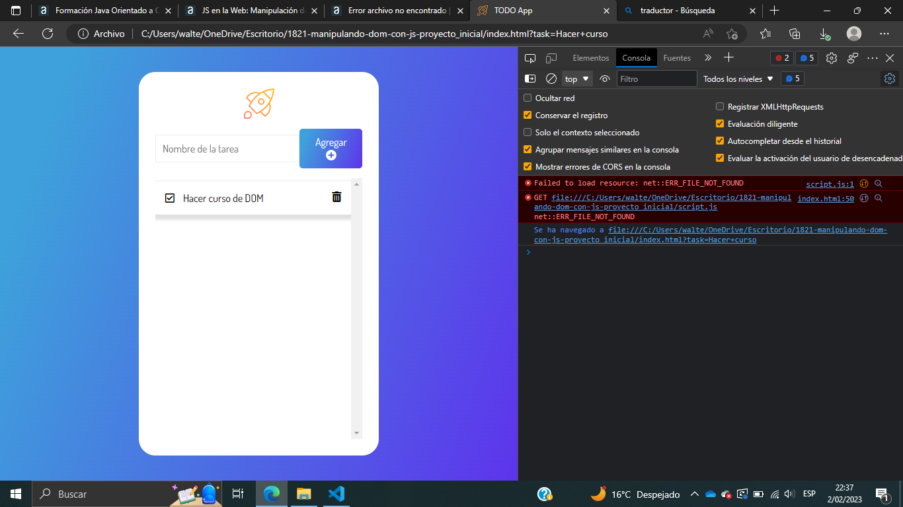Click the Windows Start button
903x507 pixels.
click(16, 494)
